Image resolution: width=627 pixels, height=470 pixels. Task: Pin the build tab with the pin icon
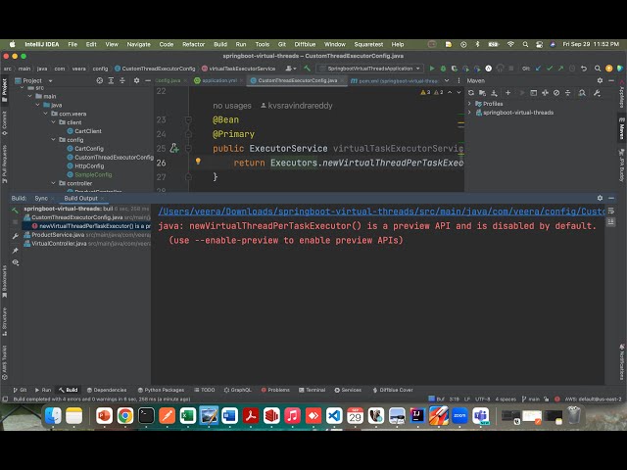click(x=16, y=251)
